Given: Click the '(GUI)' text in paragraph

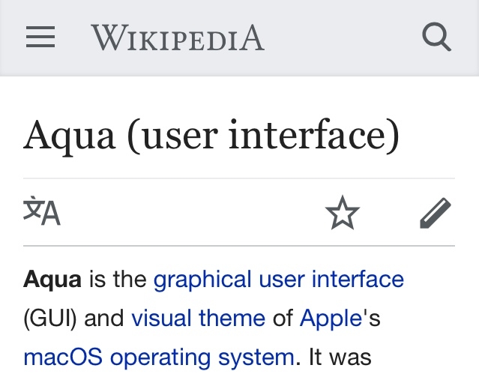Looking at the screenshot, I should click(x=50, y=319).
